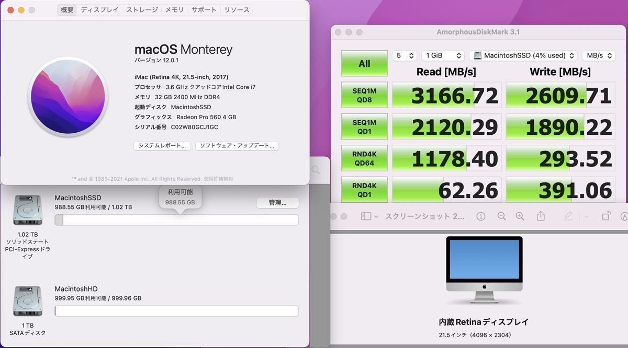Click the zoom in magnifier icon
The width and height of the screenshot is (628, 348).
tap(520, 216)
